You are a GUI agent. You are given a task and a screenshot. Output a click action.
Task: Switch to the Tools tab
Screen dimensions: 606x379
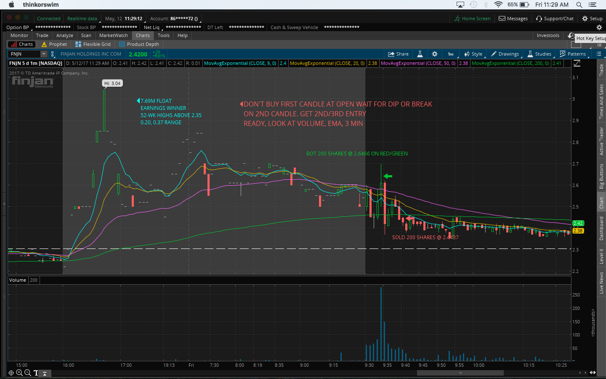coord(164,35)
